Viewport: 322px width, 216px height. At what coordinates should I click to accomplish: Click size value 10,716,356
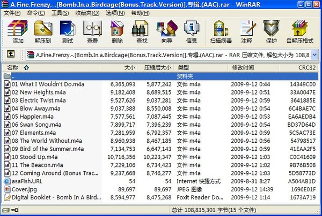pyautogui.click(x=121, y=157)
